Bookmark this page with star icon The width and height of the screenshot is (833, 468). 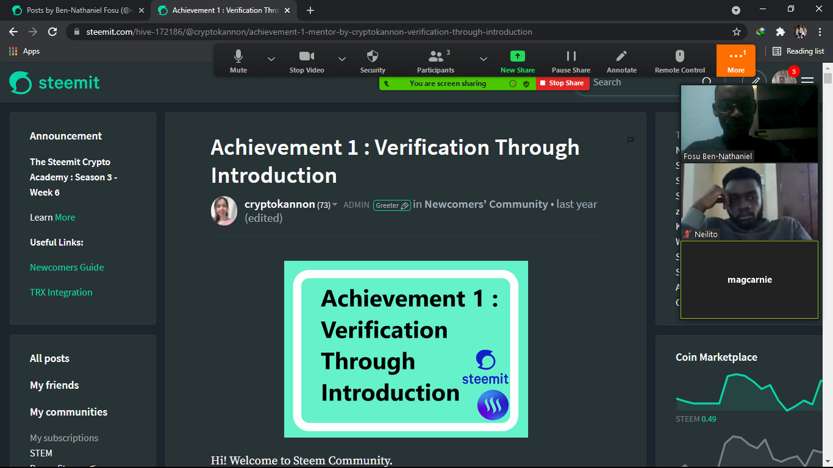[x=737, y=32]
